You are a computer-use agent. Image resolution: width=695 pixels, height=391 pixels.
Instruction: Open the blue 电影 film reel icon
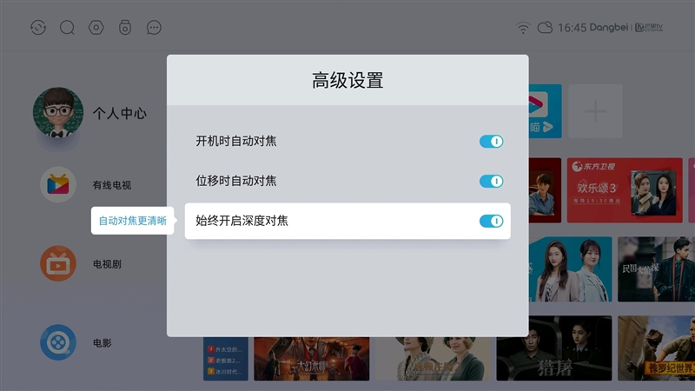pyautogui.click(x=58, y=342)
